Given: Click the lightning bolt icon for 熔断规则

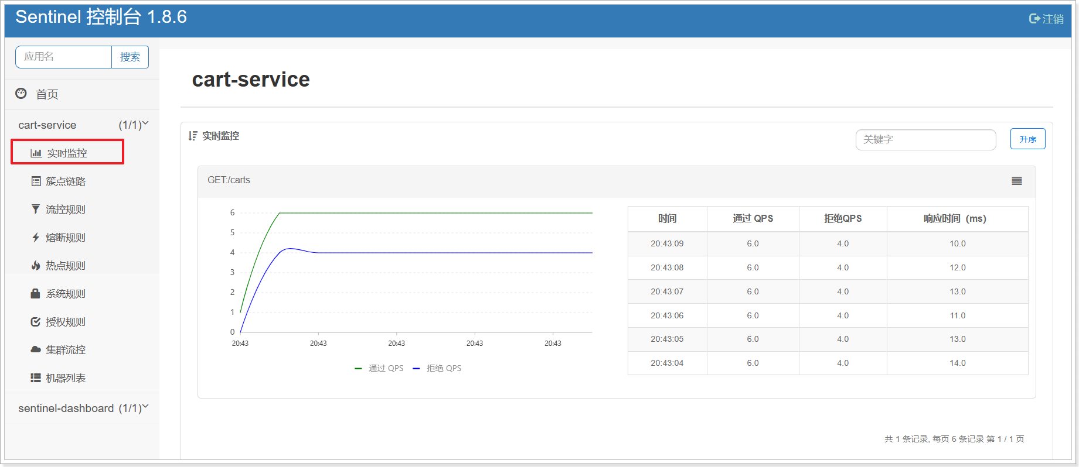Looking at the screenshot, I should click(x=36, y=238).
